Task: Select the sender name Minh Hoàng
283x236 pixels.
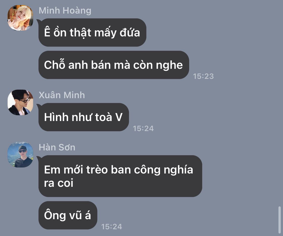Action: [x=65, y=11]
